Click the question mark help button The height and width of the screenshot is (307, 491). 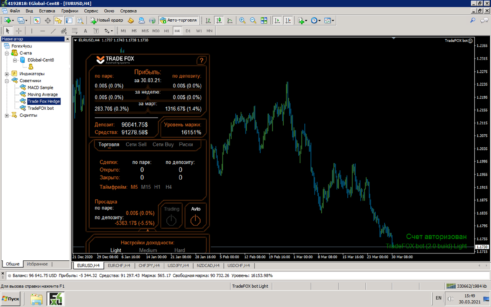(x=201, y=61)
